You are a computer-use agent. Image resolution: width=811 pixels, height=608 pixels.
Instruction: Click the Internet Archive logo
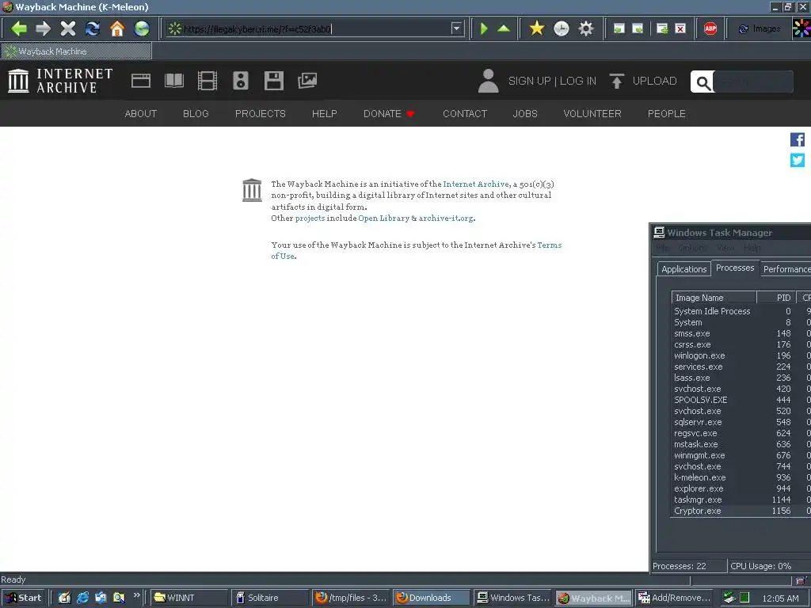click(x=60, y=81)
